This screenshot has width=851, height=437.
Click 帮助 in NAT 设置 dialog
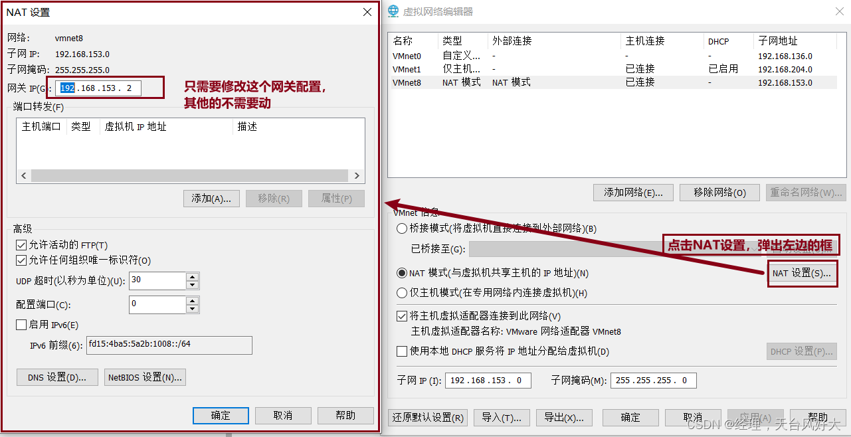pyautogui.click(x=345, y=416)
